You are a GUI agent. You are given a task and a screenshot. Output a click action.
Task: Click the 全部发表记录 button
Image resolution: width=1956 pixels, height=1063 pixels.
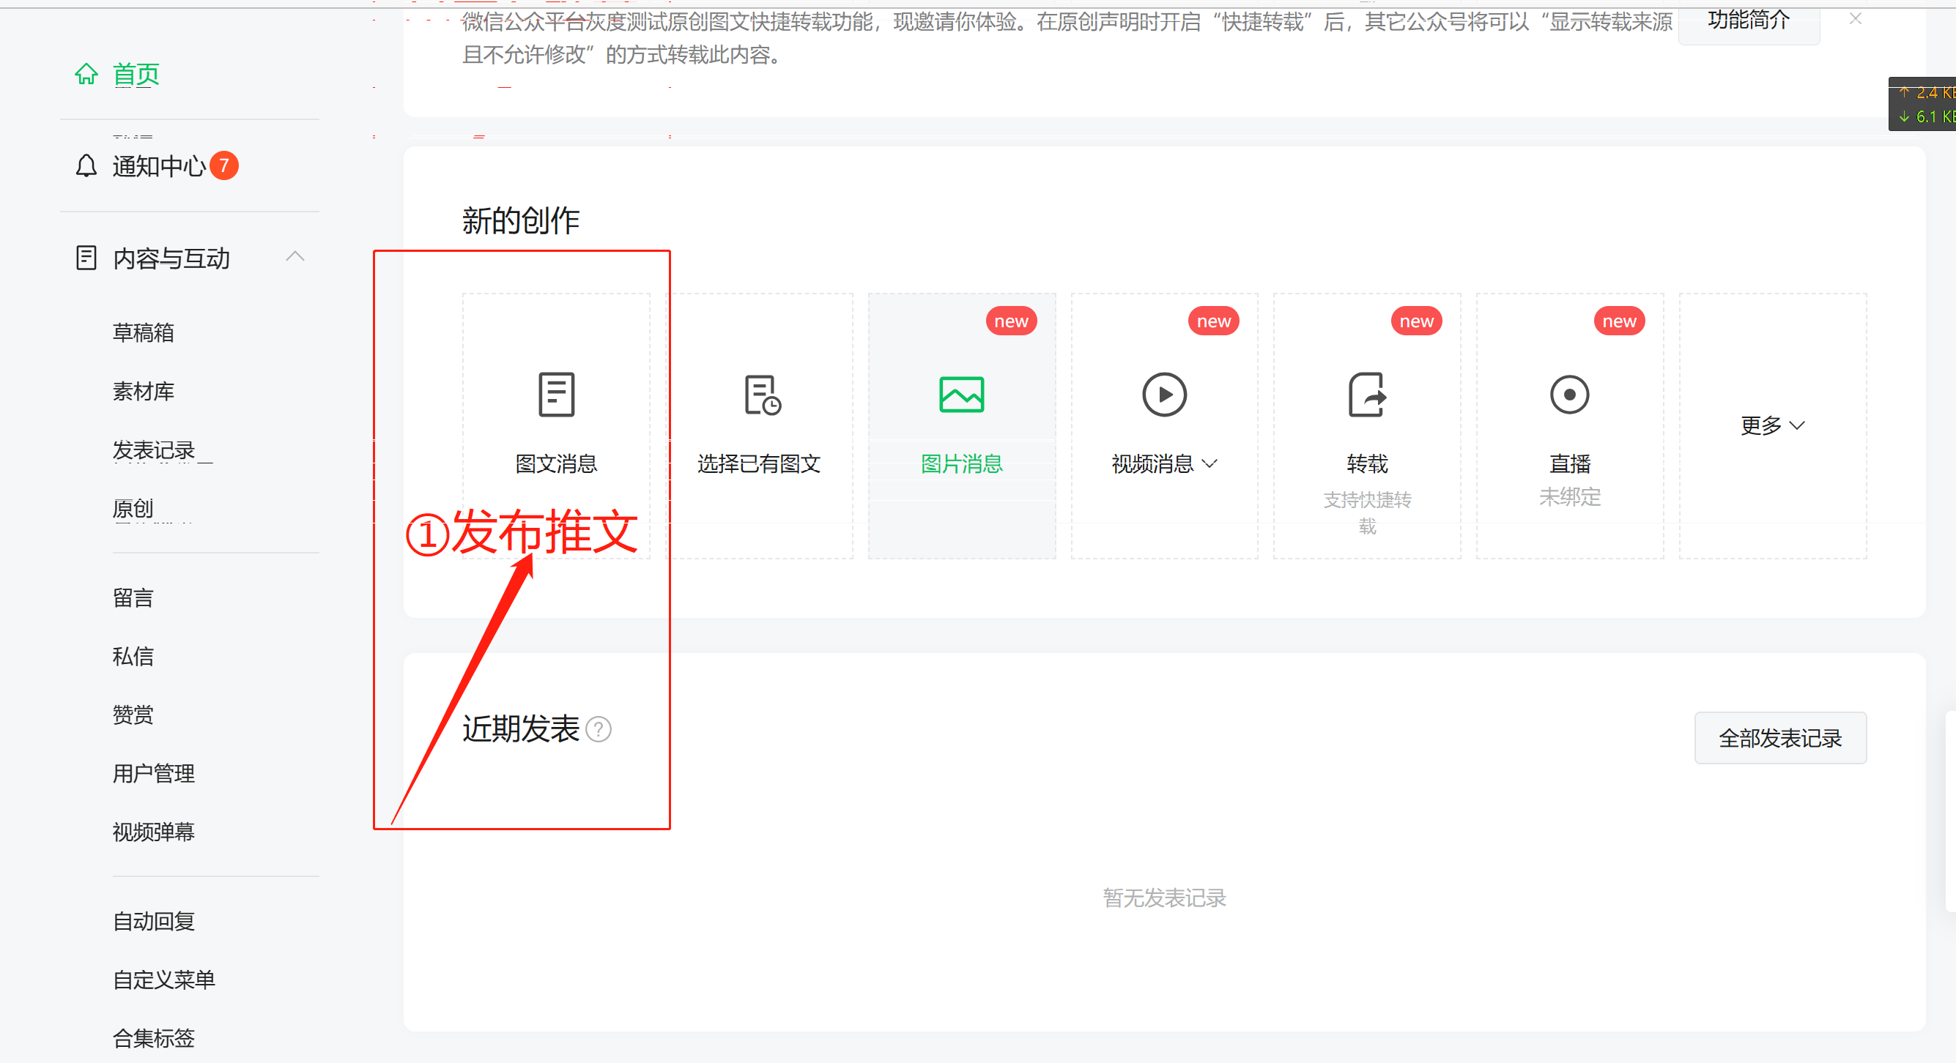[1780, 737]
